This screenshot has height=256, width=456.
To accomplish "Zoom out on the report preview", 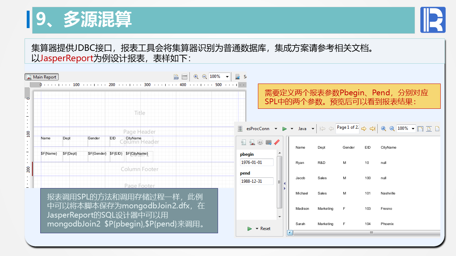I will [x=392, y=129].
